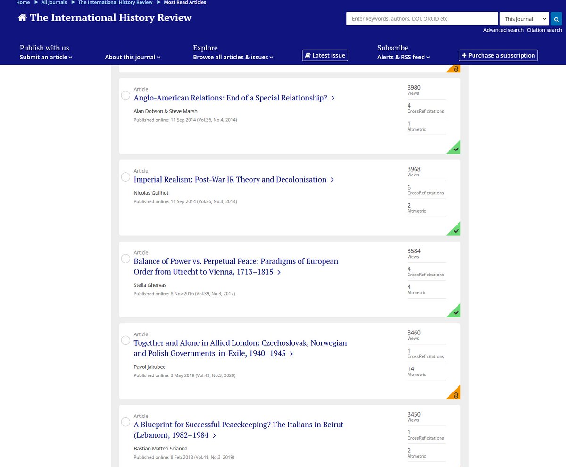Open Imperial Realism article title
The image size is (566, 467).
click(233, 179)
